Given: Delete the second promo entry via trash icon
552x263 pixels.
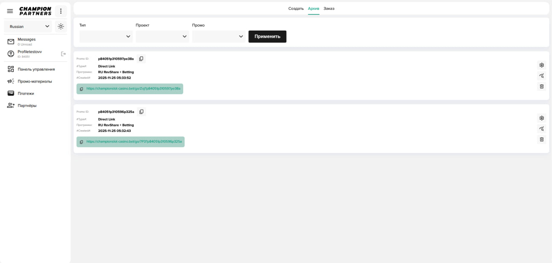Looking at the screenshot, I should point(542,139).
